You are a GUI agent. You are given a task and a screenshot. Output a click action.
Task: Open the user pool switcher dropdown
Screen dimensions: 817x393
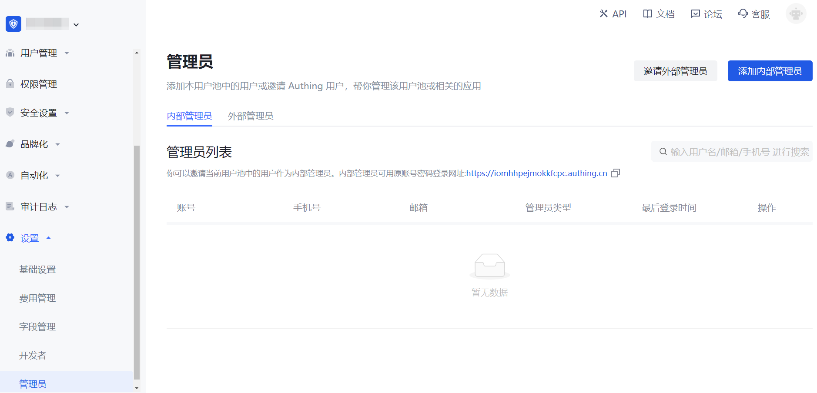[x=76, y=25]
